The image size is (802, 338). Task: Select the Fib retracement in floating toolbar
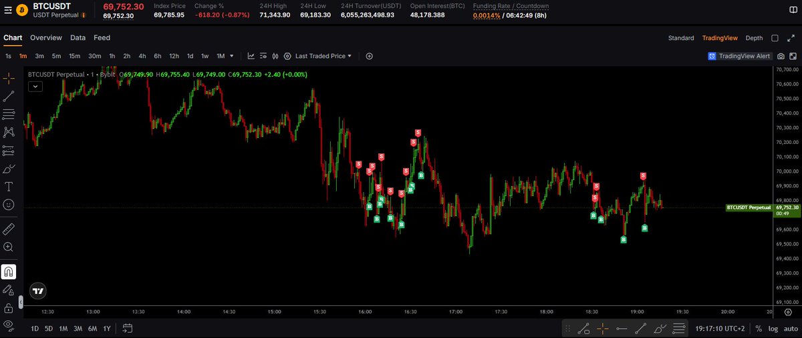point(679,329)
